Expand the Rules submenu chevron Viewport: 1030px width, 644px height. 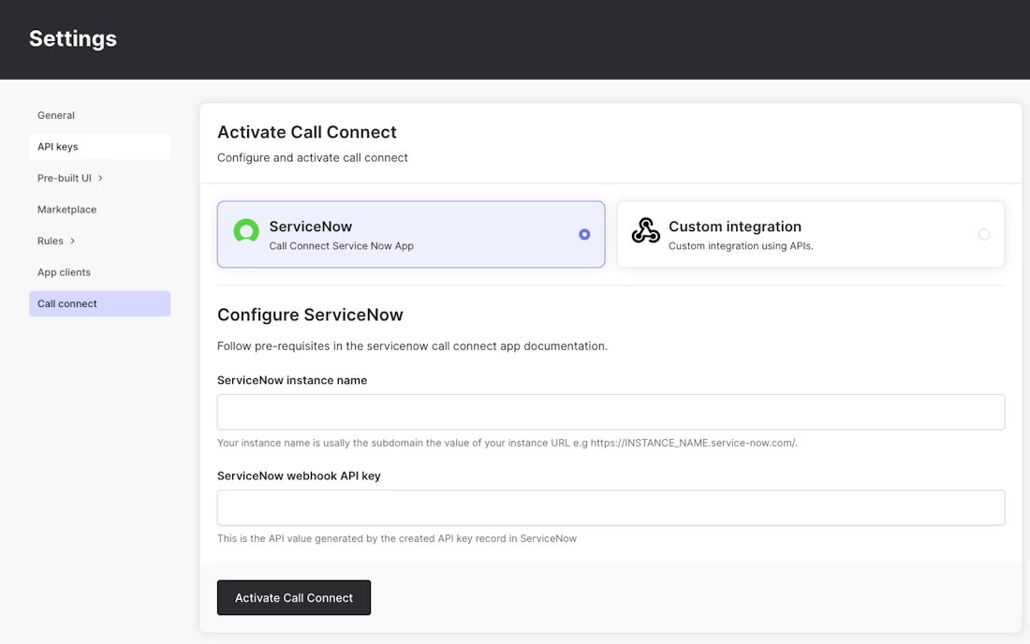(72, 241)
